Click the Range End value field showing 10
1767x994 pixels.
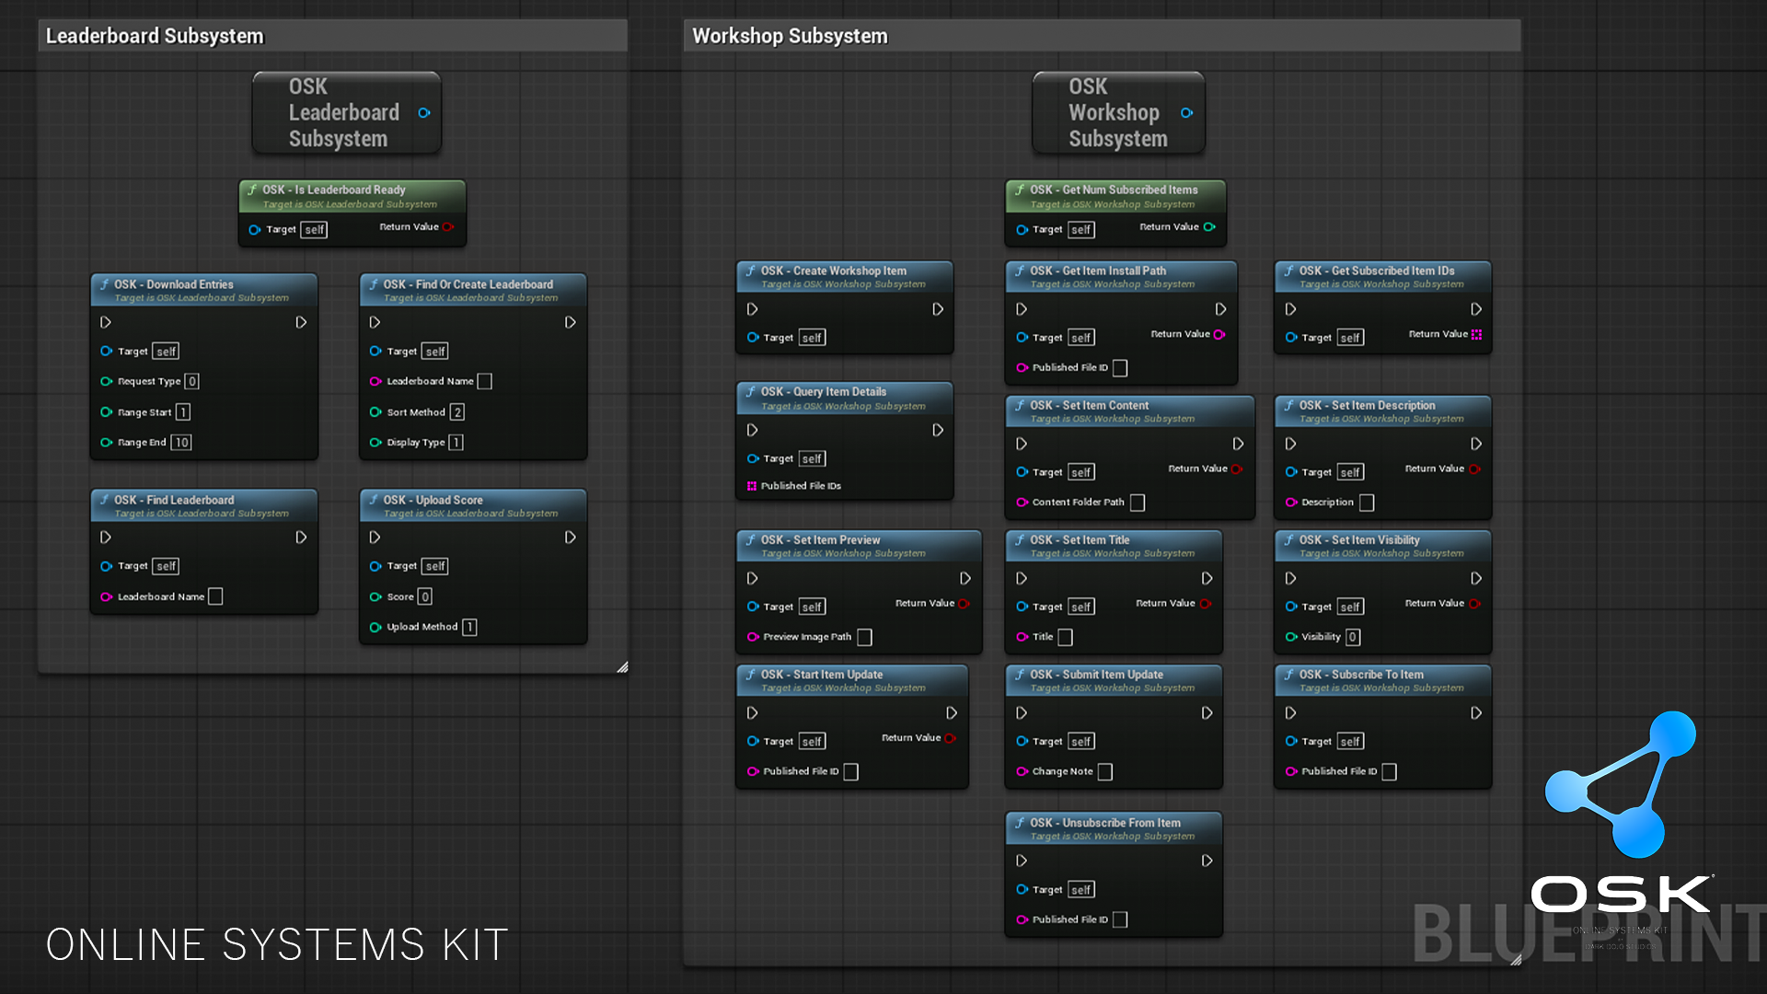click(x=181, y=443)
